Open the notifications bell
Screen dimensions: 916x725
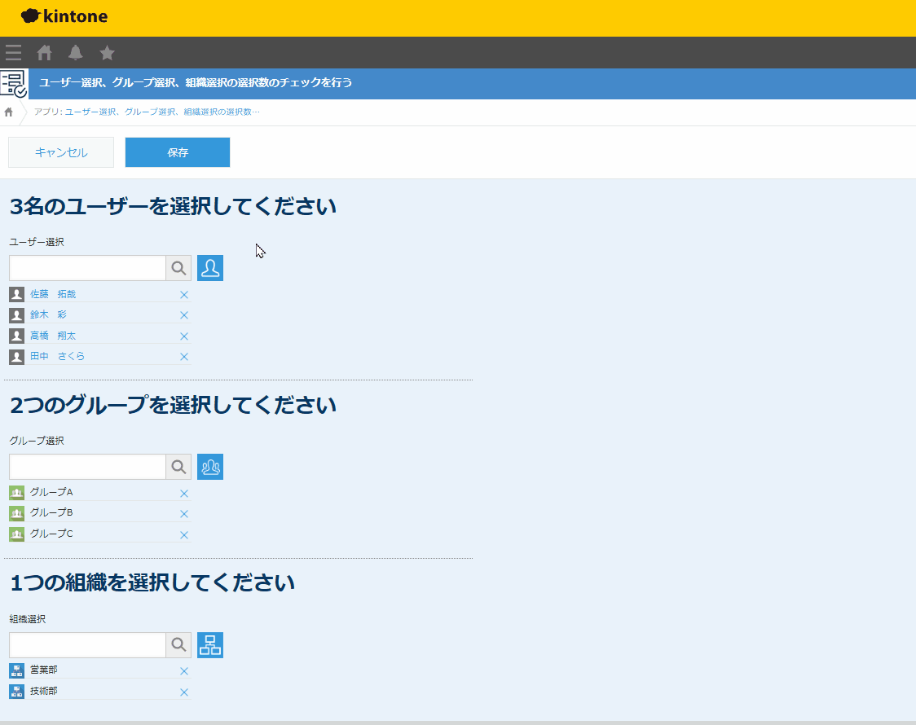(x=76, y=53)
